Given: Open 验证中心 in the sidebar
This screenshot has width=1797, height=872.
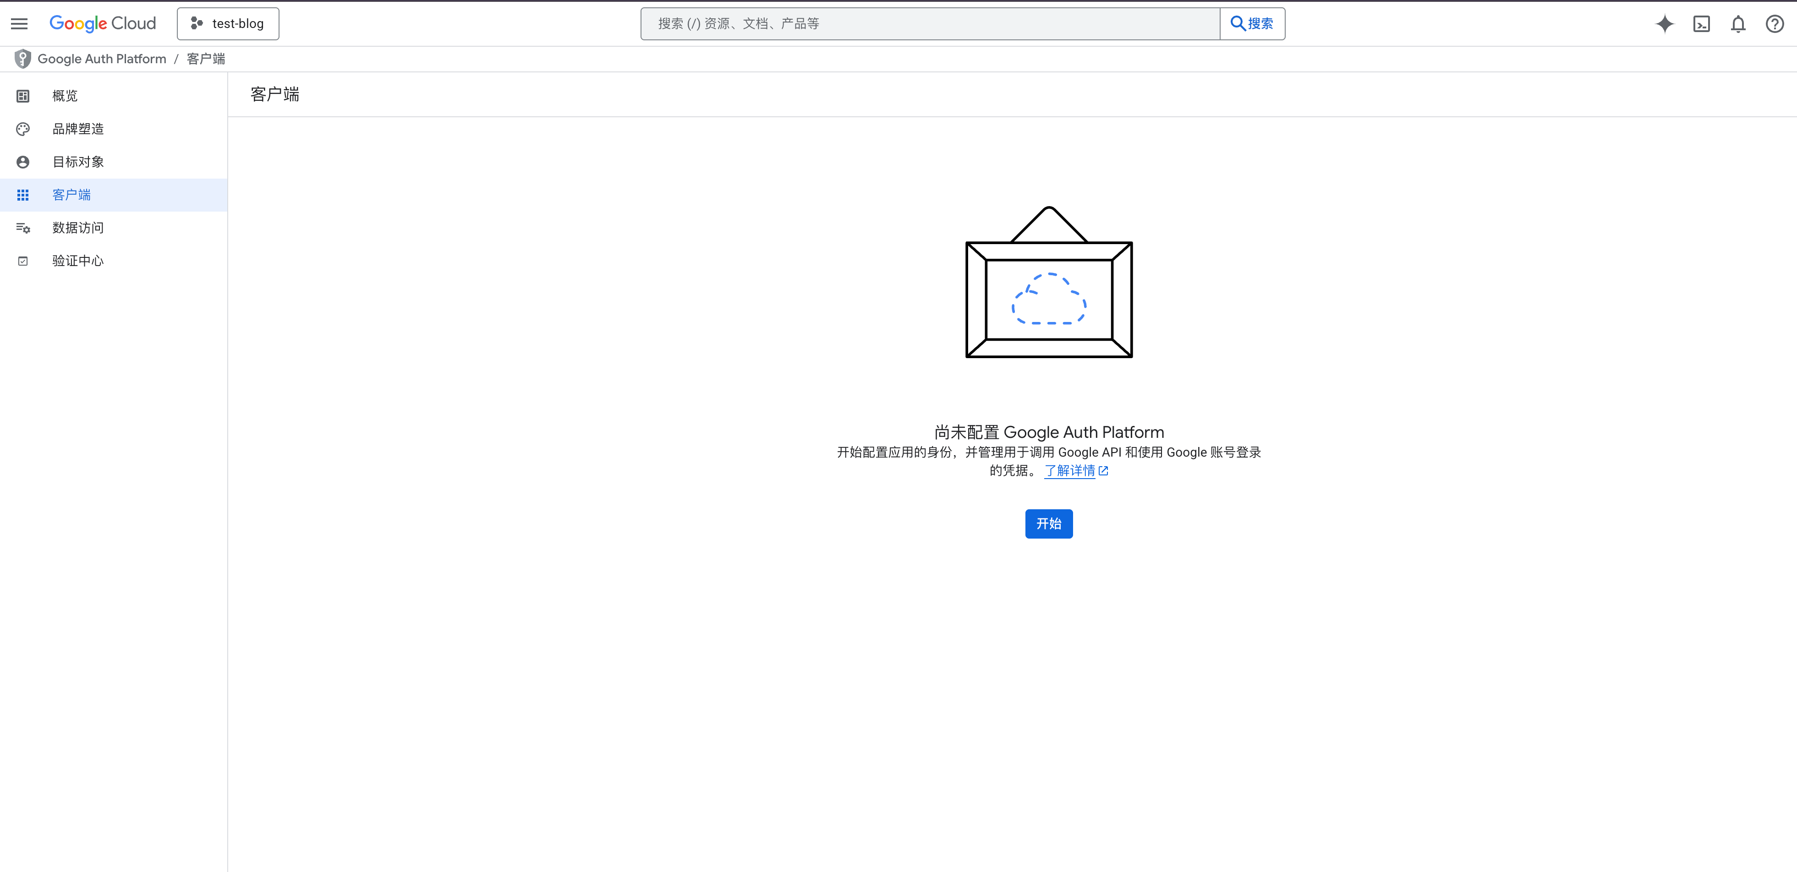Looking at the screenshot, I should (114, 261).
